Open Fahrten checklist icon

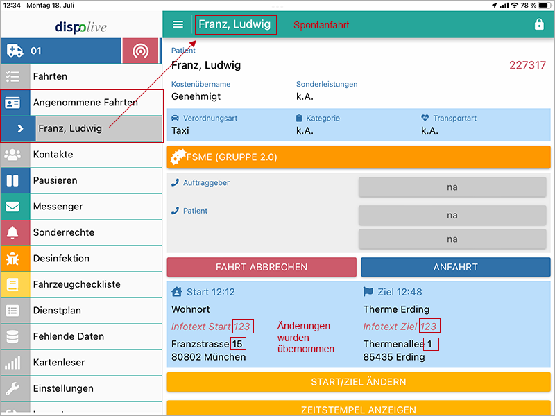pos(12,76)
